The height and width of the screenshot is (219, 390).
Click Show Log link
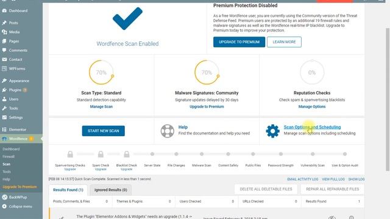pyautogui.click(x=356, y=179)
